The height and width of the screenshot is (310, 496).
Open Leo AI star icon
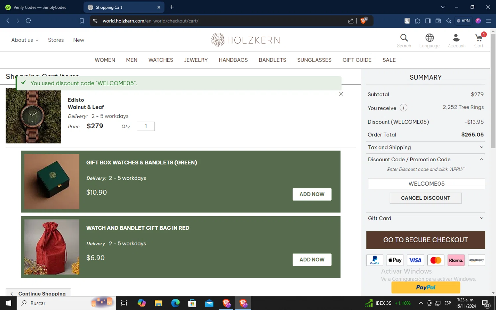pos(448,21)
